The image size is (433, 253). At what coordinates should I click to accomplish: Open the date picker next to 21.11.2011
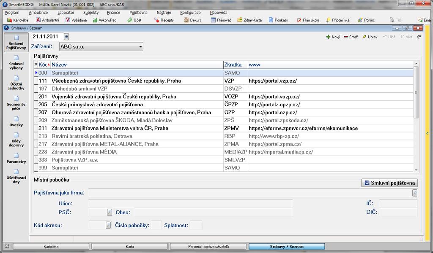coord(66,37)
